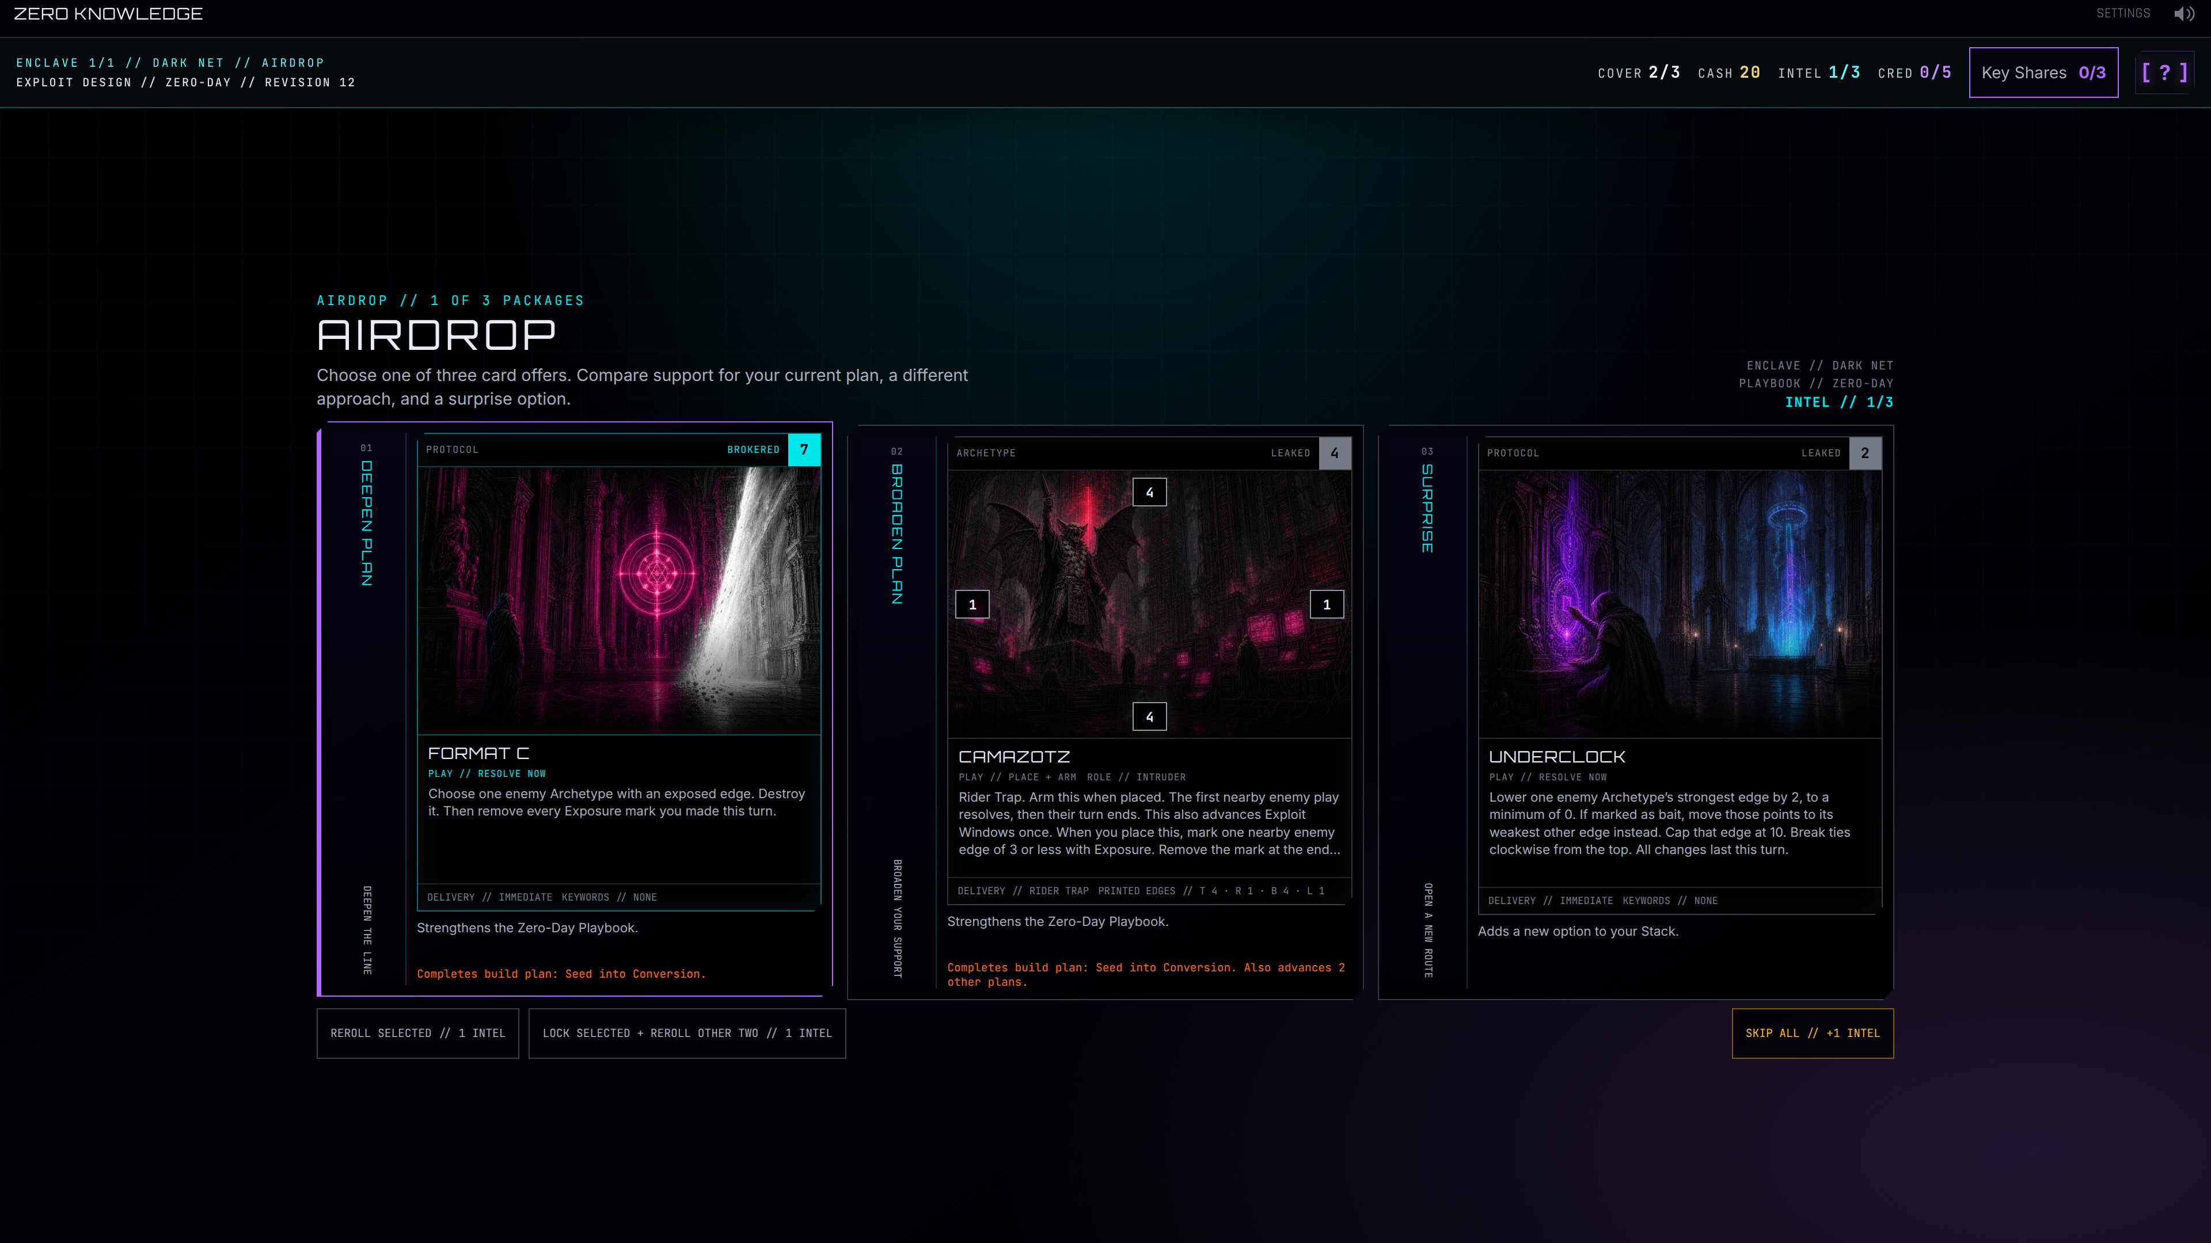Open Settings in the top bar
This screenshot has height=1243, width=2211.
point(2122,13)
